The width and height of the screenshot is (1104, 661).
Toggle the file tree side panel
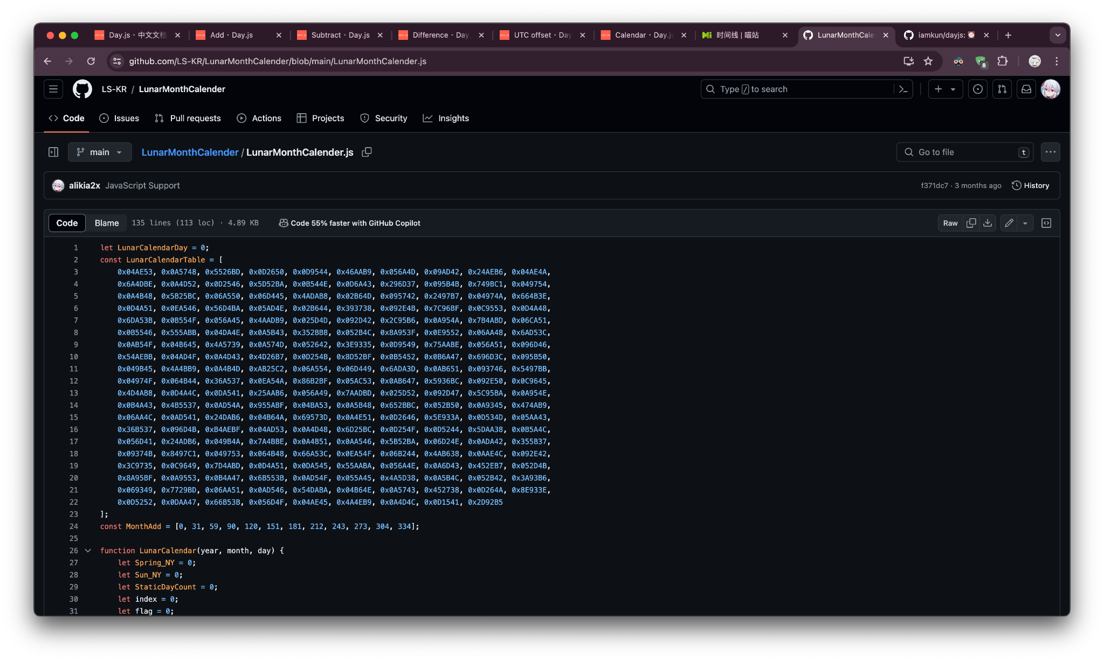click(x=53, y=152)
